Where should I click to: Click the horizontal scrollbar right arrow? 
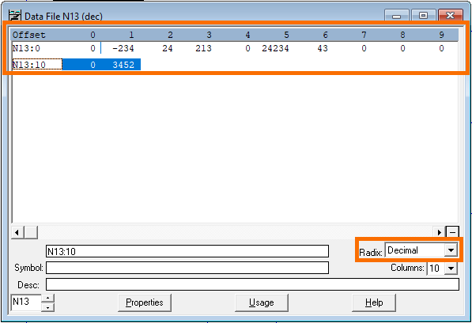(439, 232)
